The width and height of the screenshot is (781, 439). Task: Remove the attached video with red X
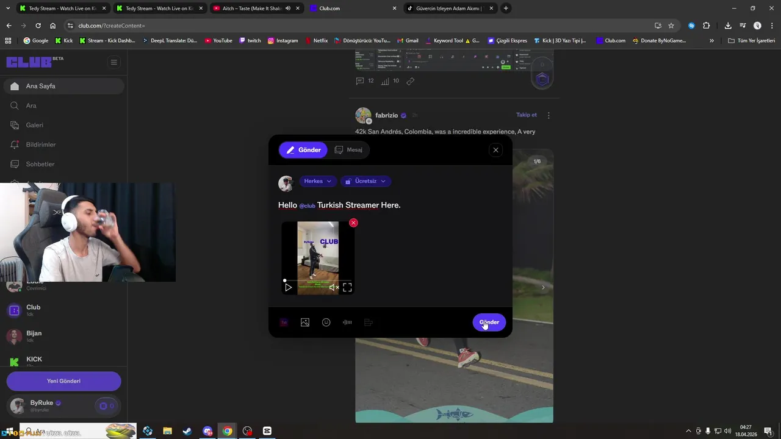tap(353, 223)
